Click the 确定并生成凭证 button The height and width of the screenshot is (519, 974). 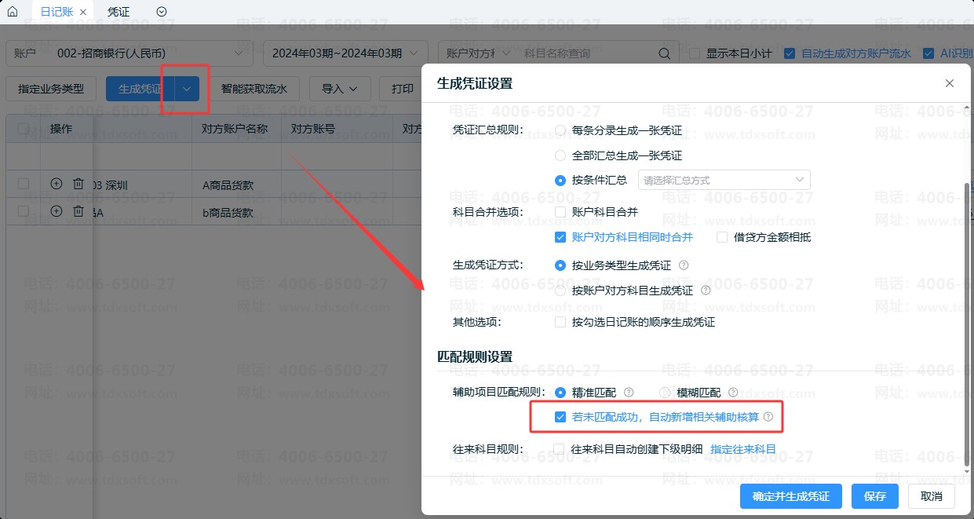[790, 496]
